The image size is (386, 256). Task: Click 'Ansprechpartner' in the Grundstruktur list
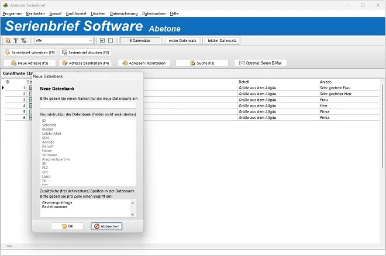[x=56, y=159]
